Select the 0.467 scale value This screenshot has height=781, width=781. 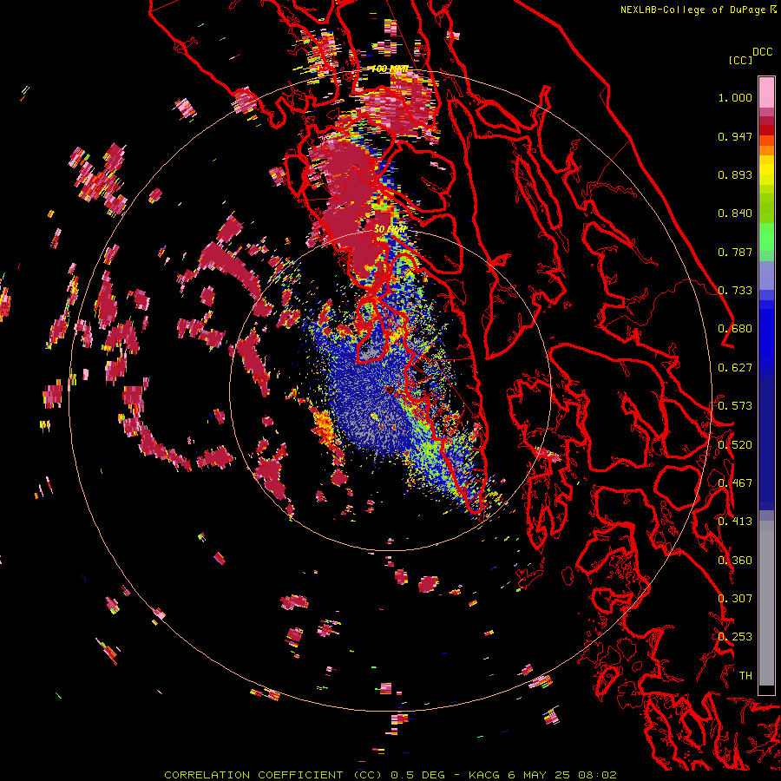(735, 483)
